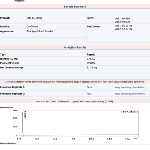Select the 'Sample Summary' section heading
This screenshot has width=150, height=150.
click(75, 7)
